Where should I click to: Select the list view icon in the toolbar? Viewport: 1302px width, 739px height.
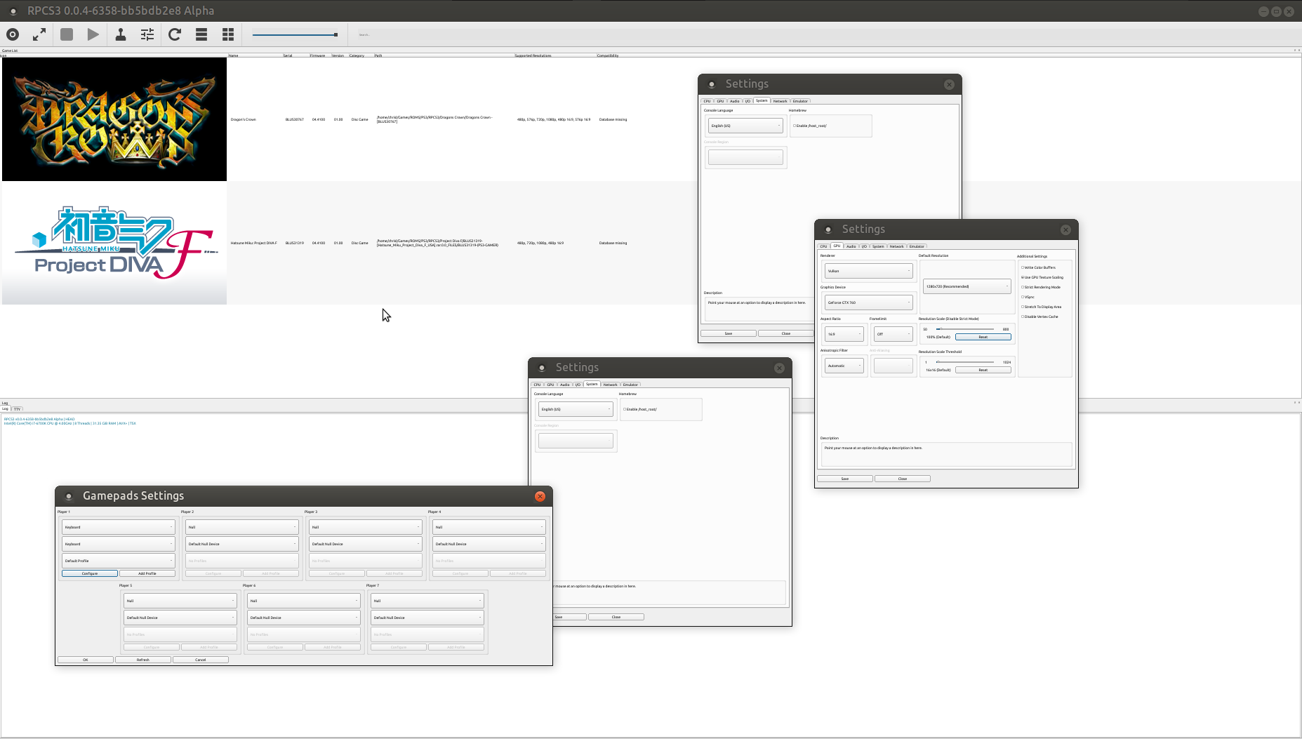click(x=201, y=34)
